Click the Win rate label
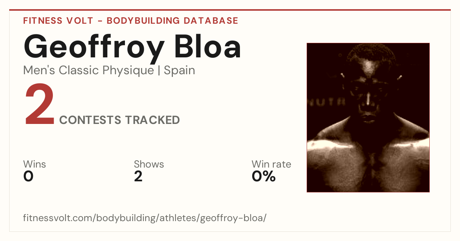The width and height of the screenshot is (460, 241). [x=271, y=164]
